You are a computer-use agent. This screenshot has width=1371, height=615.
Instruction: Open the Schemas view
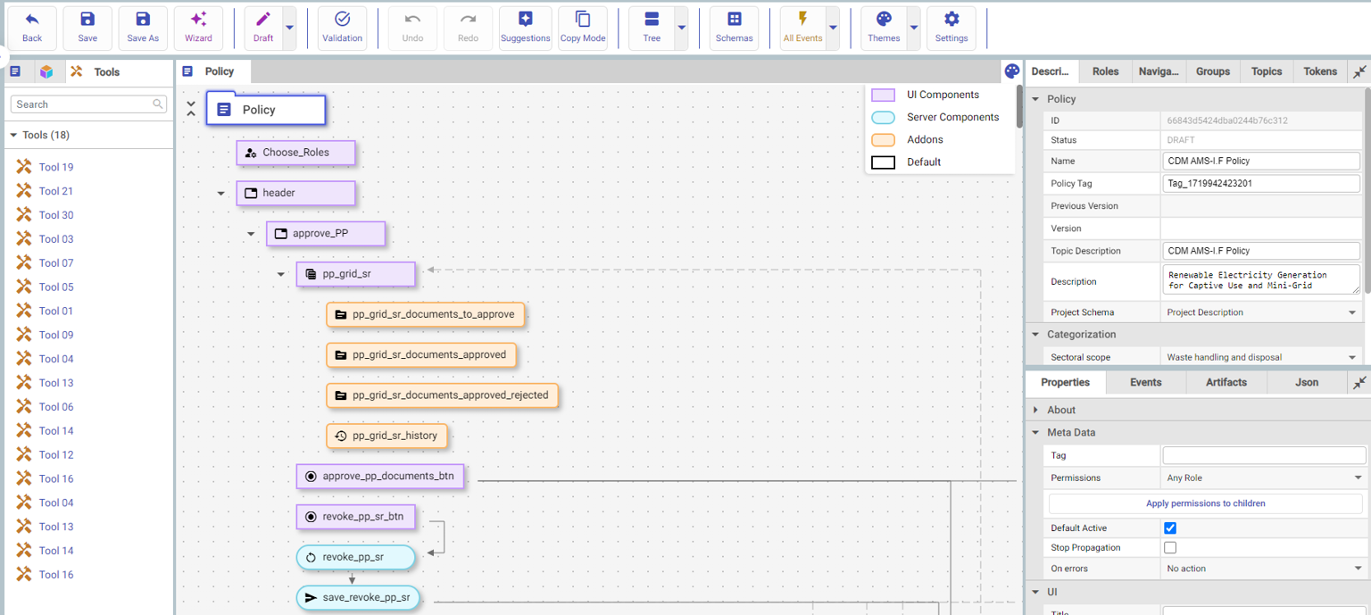pos(734,28)
